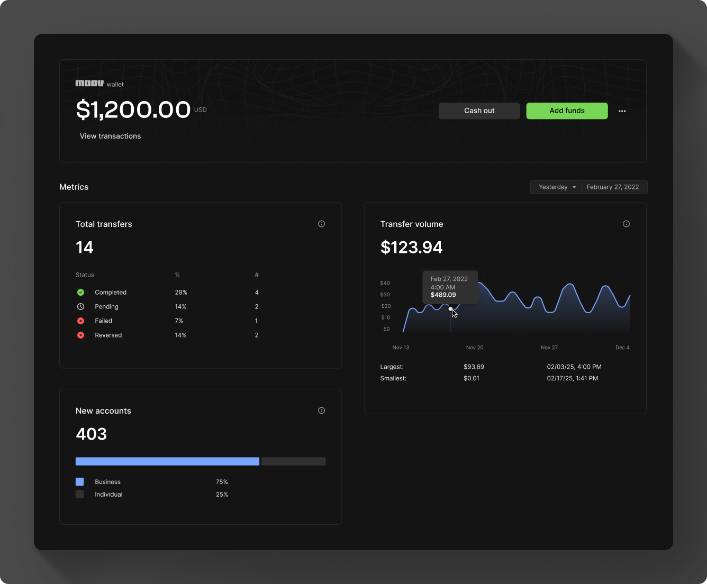This screenshot has width=707, height=584.
Task: Click the gray Individual legend swatch
Action: pos(80,494)
